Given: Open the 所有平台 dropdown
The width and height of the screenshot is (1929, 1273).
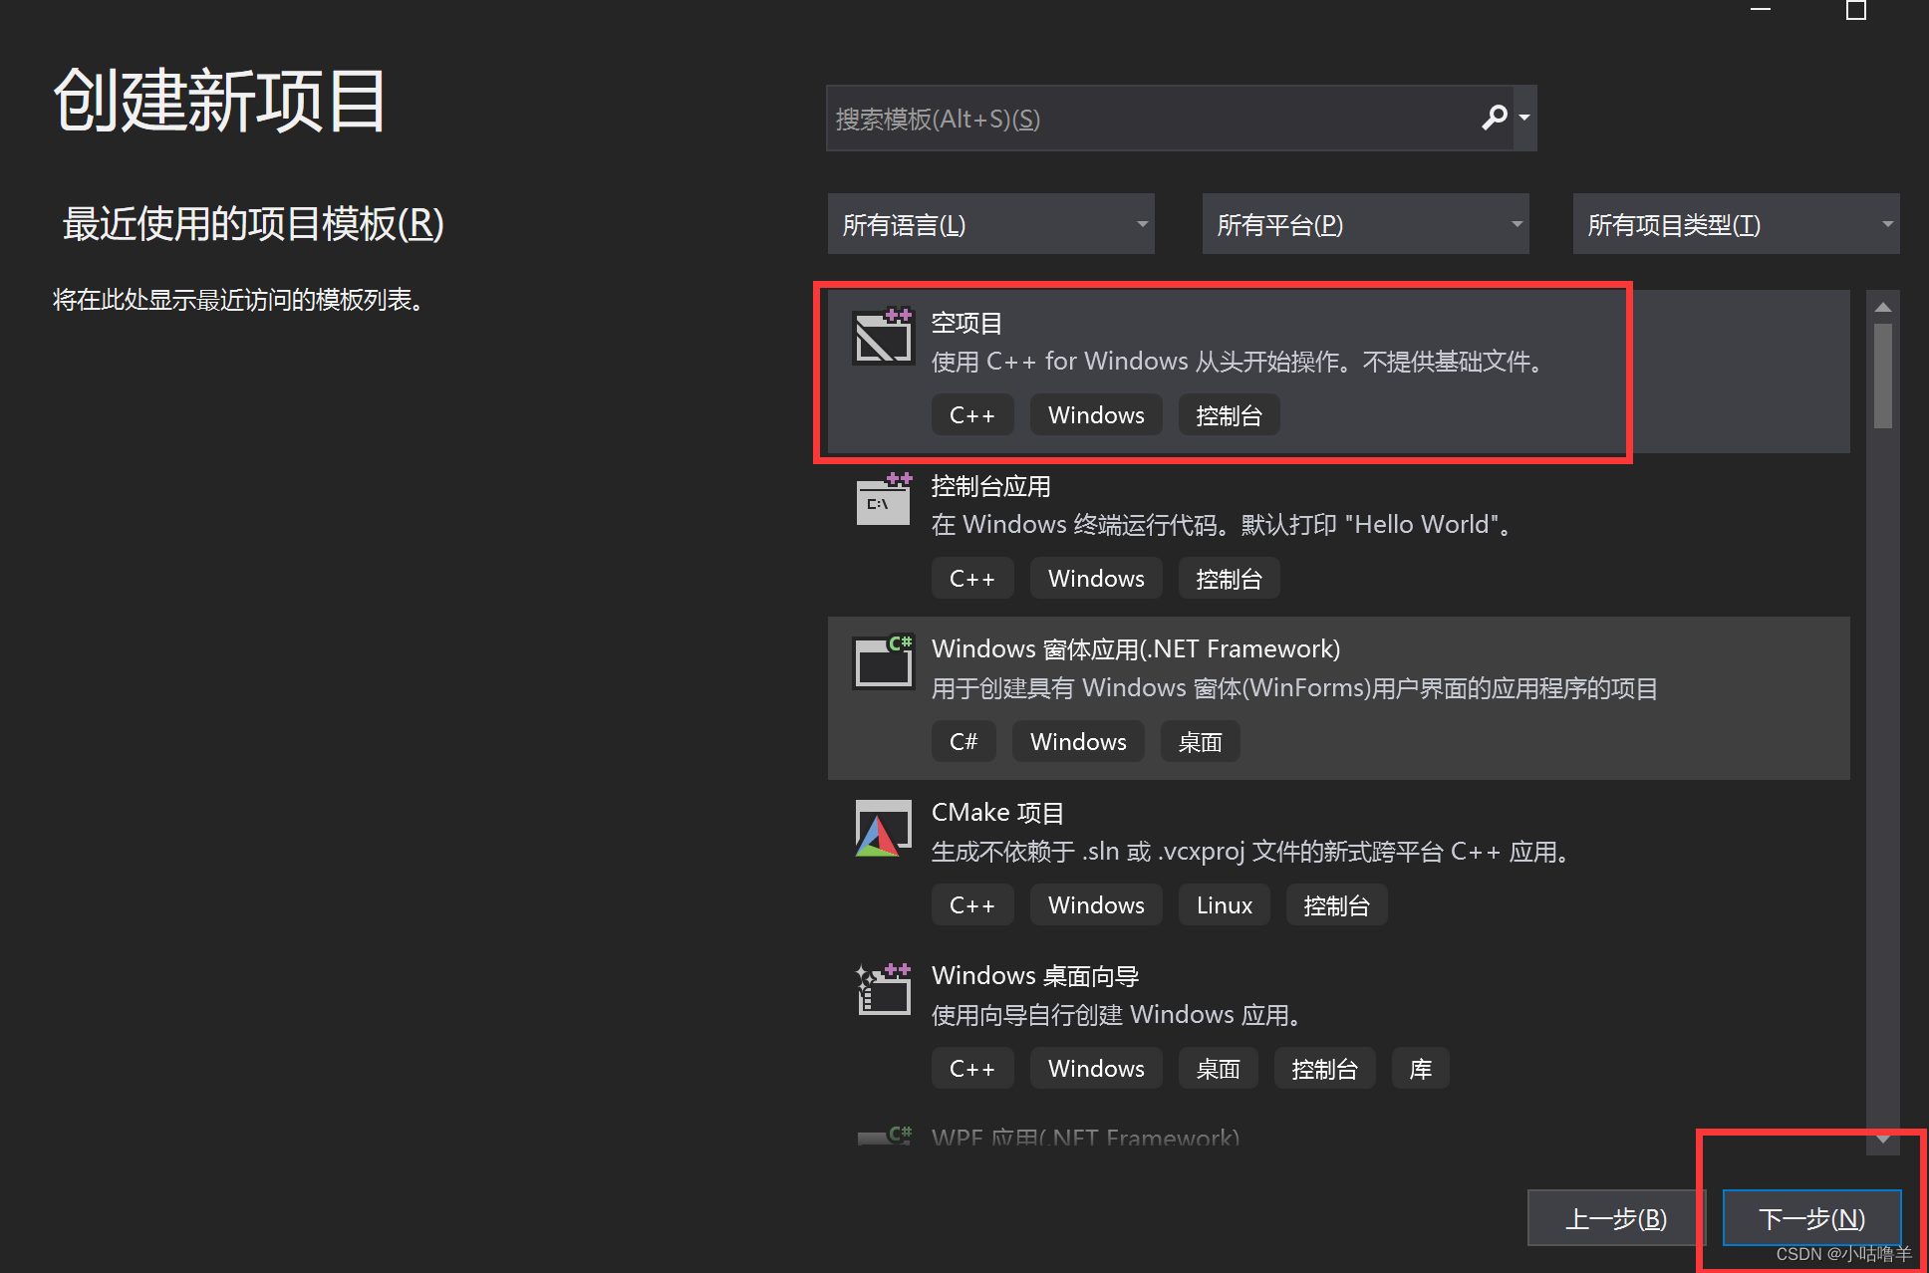Looking at the screenshot, I should 1365,223.
